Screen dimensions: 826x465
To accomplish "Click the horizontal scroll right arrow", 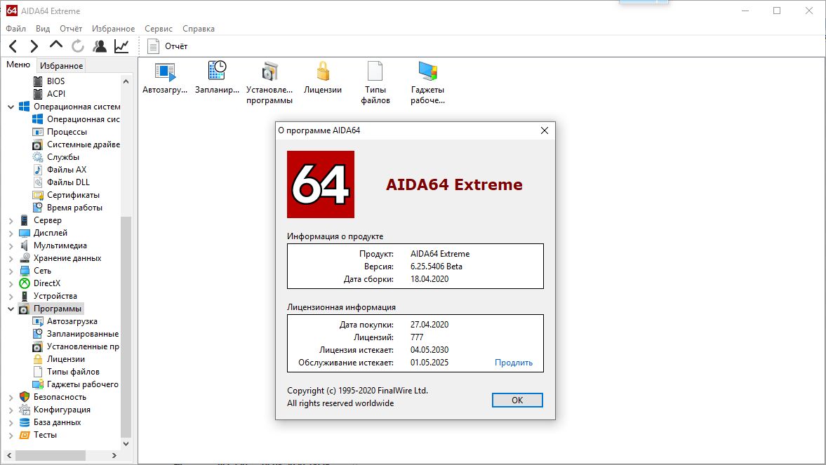I will click(114, 455).
